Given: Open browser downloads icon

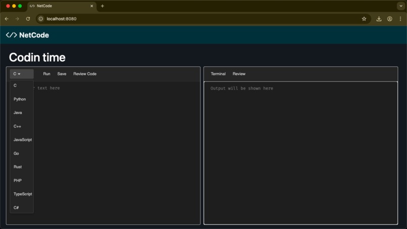Looking at the screenshot, I should (x=379, y=19).
